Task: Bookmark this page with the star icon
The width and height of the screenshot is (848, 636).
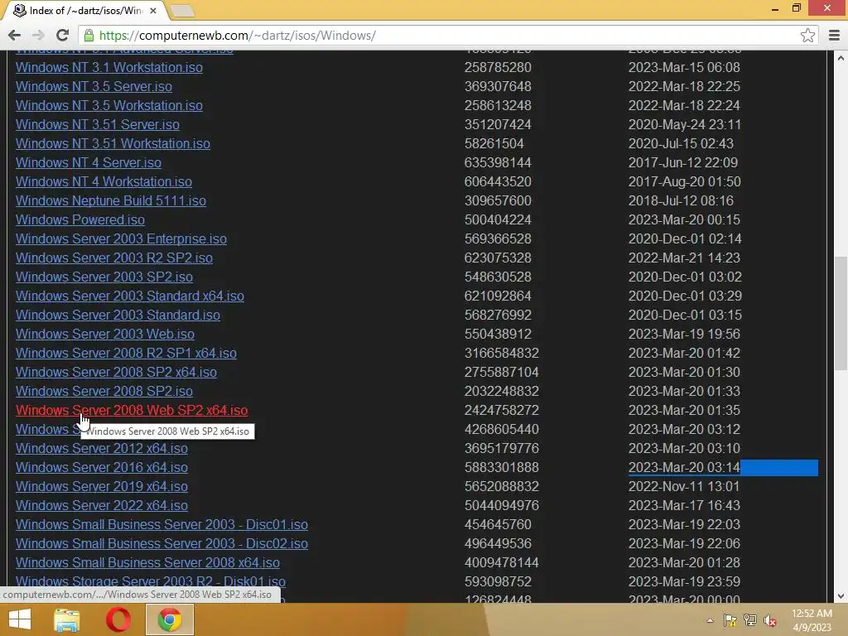Action: 807,36
